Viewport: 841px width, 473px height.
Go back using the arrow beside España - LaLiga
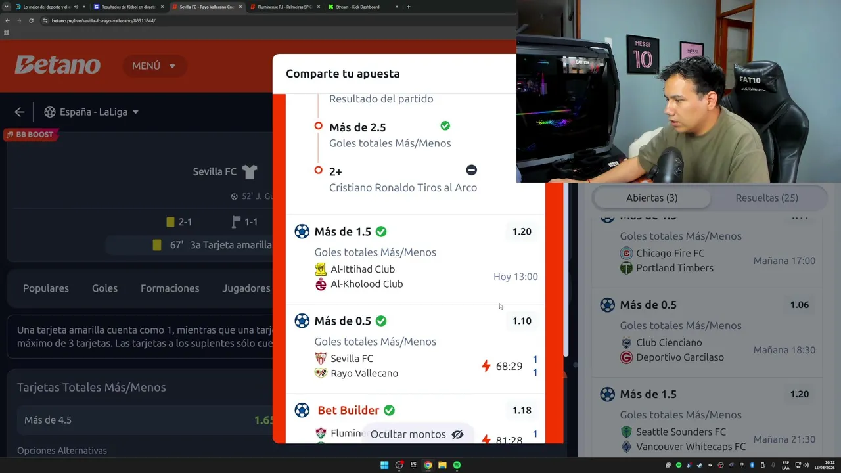pyautogui.click(x=20, y=112)
